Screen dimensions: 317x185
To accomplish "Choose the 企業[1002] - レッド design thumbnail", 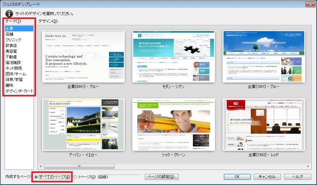I will pyautogui.click(x=264, y=124).
